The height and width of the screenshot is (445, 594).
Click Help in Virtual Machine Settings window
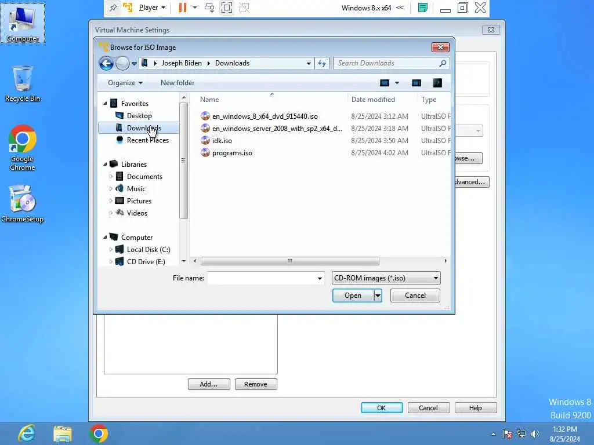tap(476, 407)
